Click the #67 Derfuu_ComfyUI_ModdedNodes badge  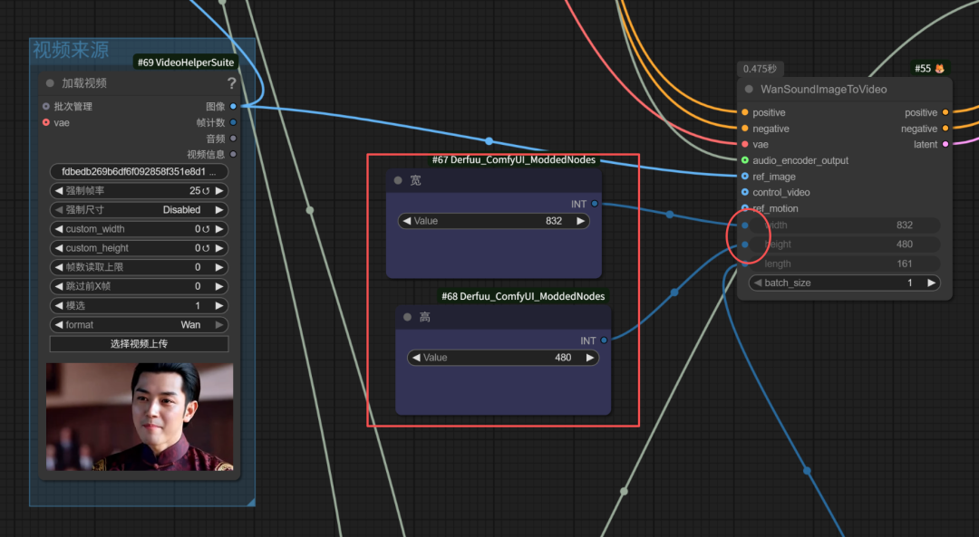tap(513, 159)
